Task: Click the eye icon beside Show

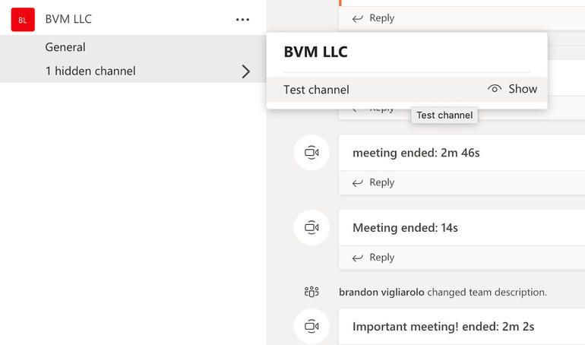Action: click(495, 89)
